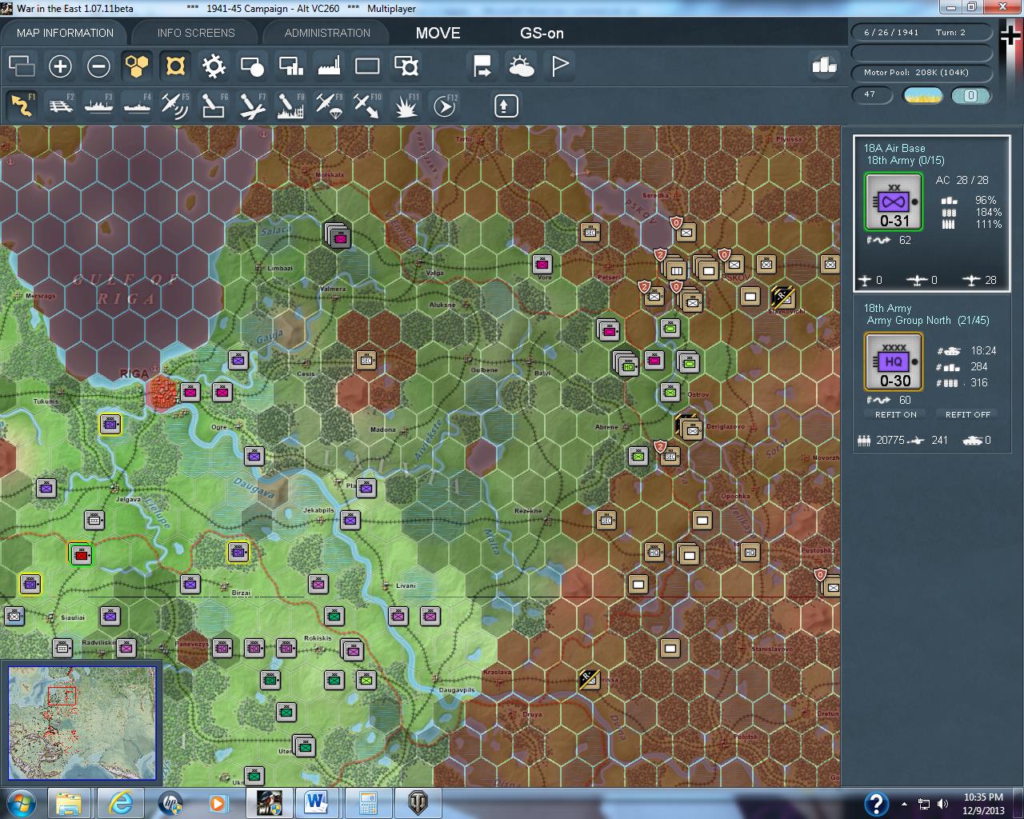Open Microsoft Word from the taskbar

[318, 803]
